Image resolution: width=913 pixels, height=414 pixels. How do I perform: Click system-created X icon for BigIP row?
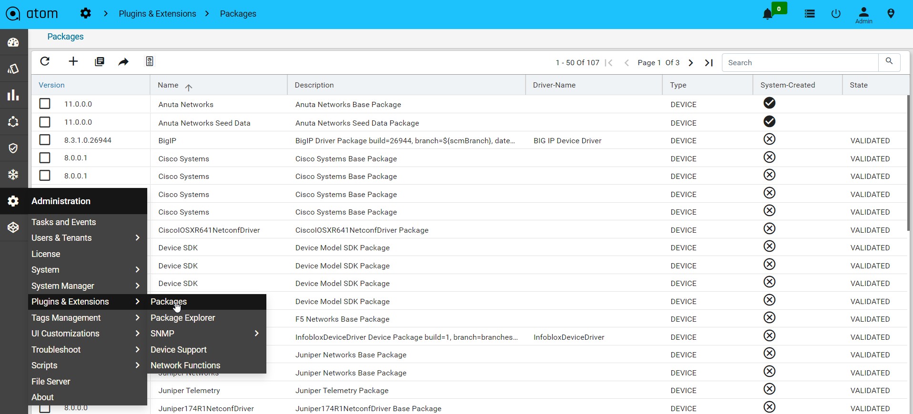pyautogui.click(x=770, y=139)
